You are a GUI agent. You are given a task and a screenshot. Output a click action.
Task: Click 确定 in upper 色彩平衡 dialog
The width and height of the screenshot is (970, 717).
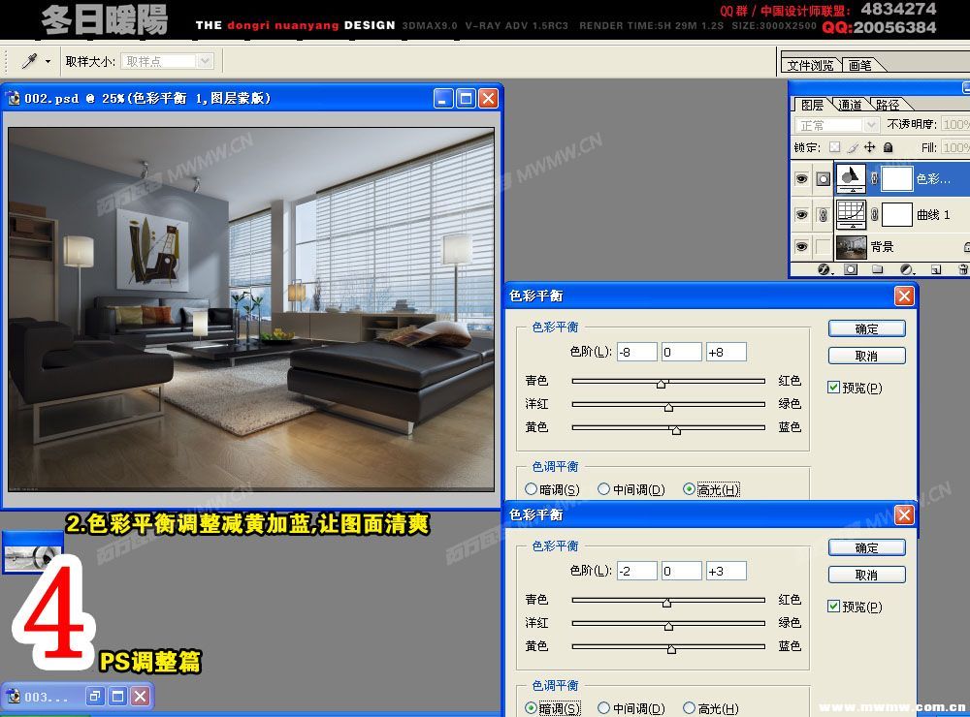[x=866, y=328]
